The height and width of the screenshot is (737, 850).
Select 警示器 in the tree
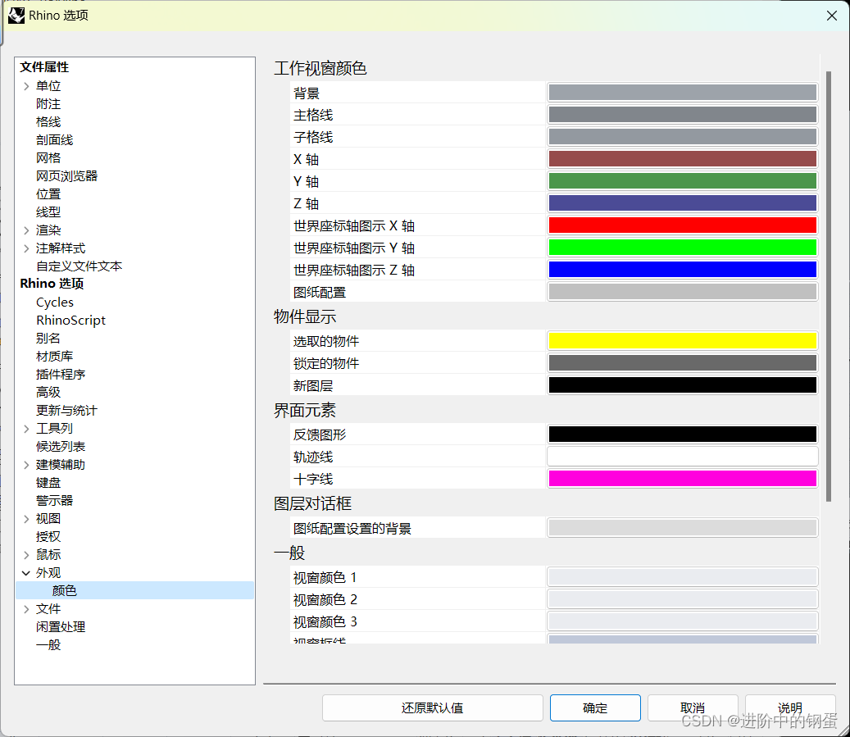(54, 501)
